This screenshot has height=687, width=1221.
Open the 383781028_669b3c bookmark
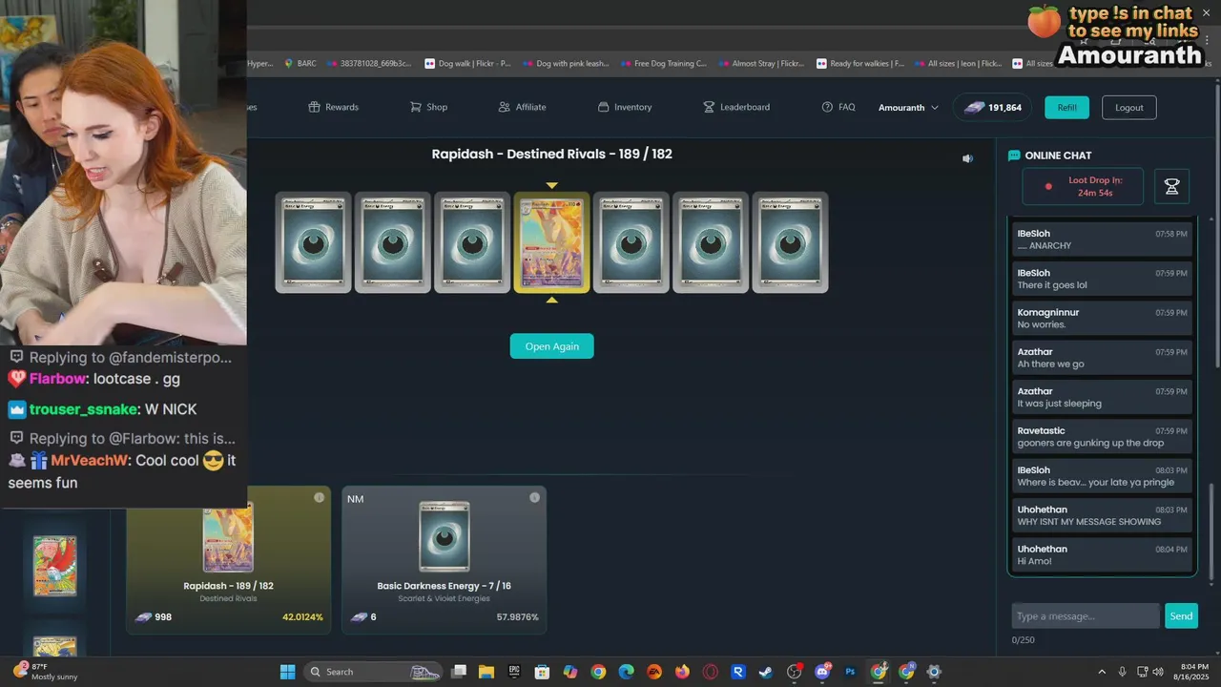point(369,64)
